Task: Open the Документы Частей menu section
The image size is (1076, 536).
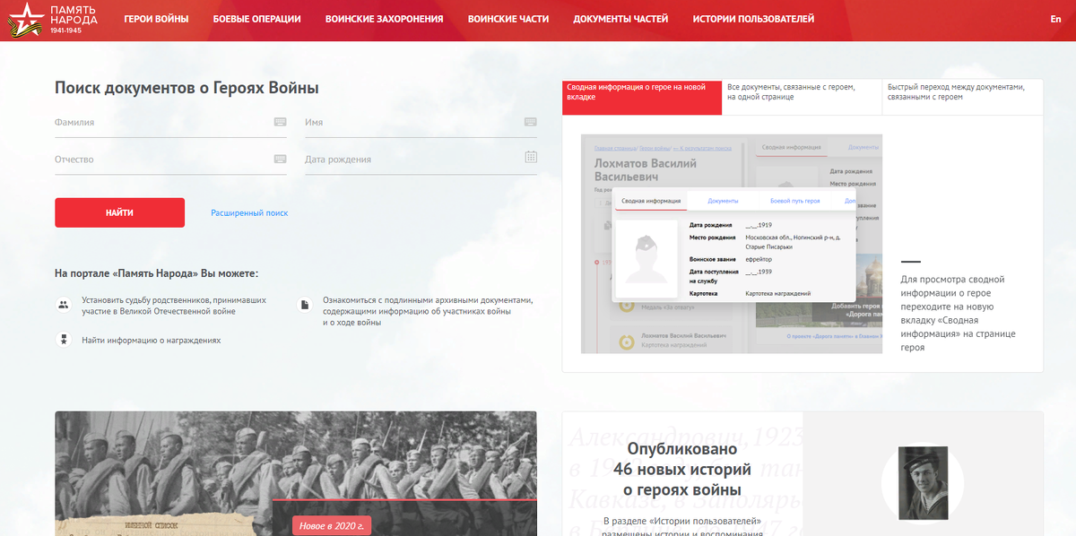Action: click(619, 16)
